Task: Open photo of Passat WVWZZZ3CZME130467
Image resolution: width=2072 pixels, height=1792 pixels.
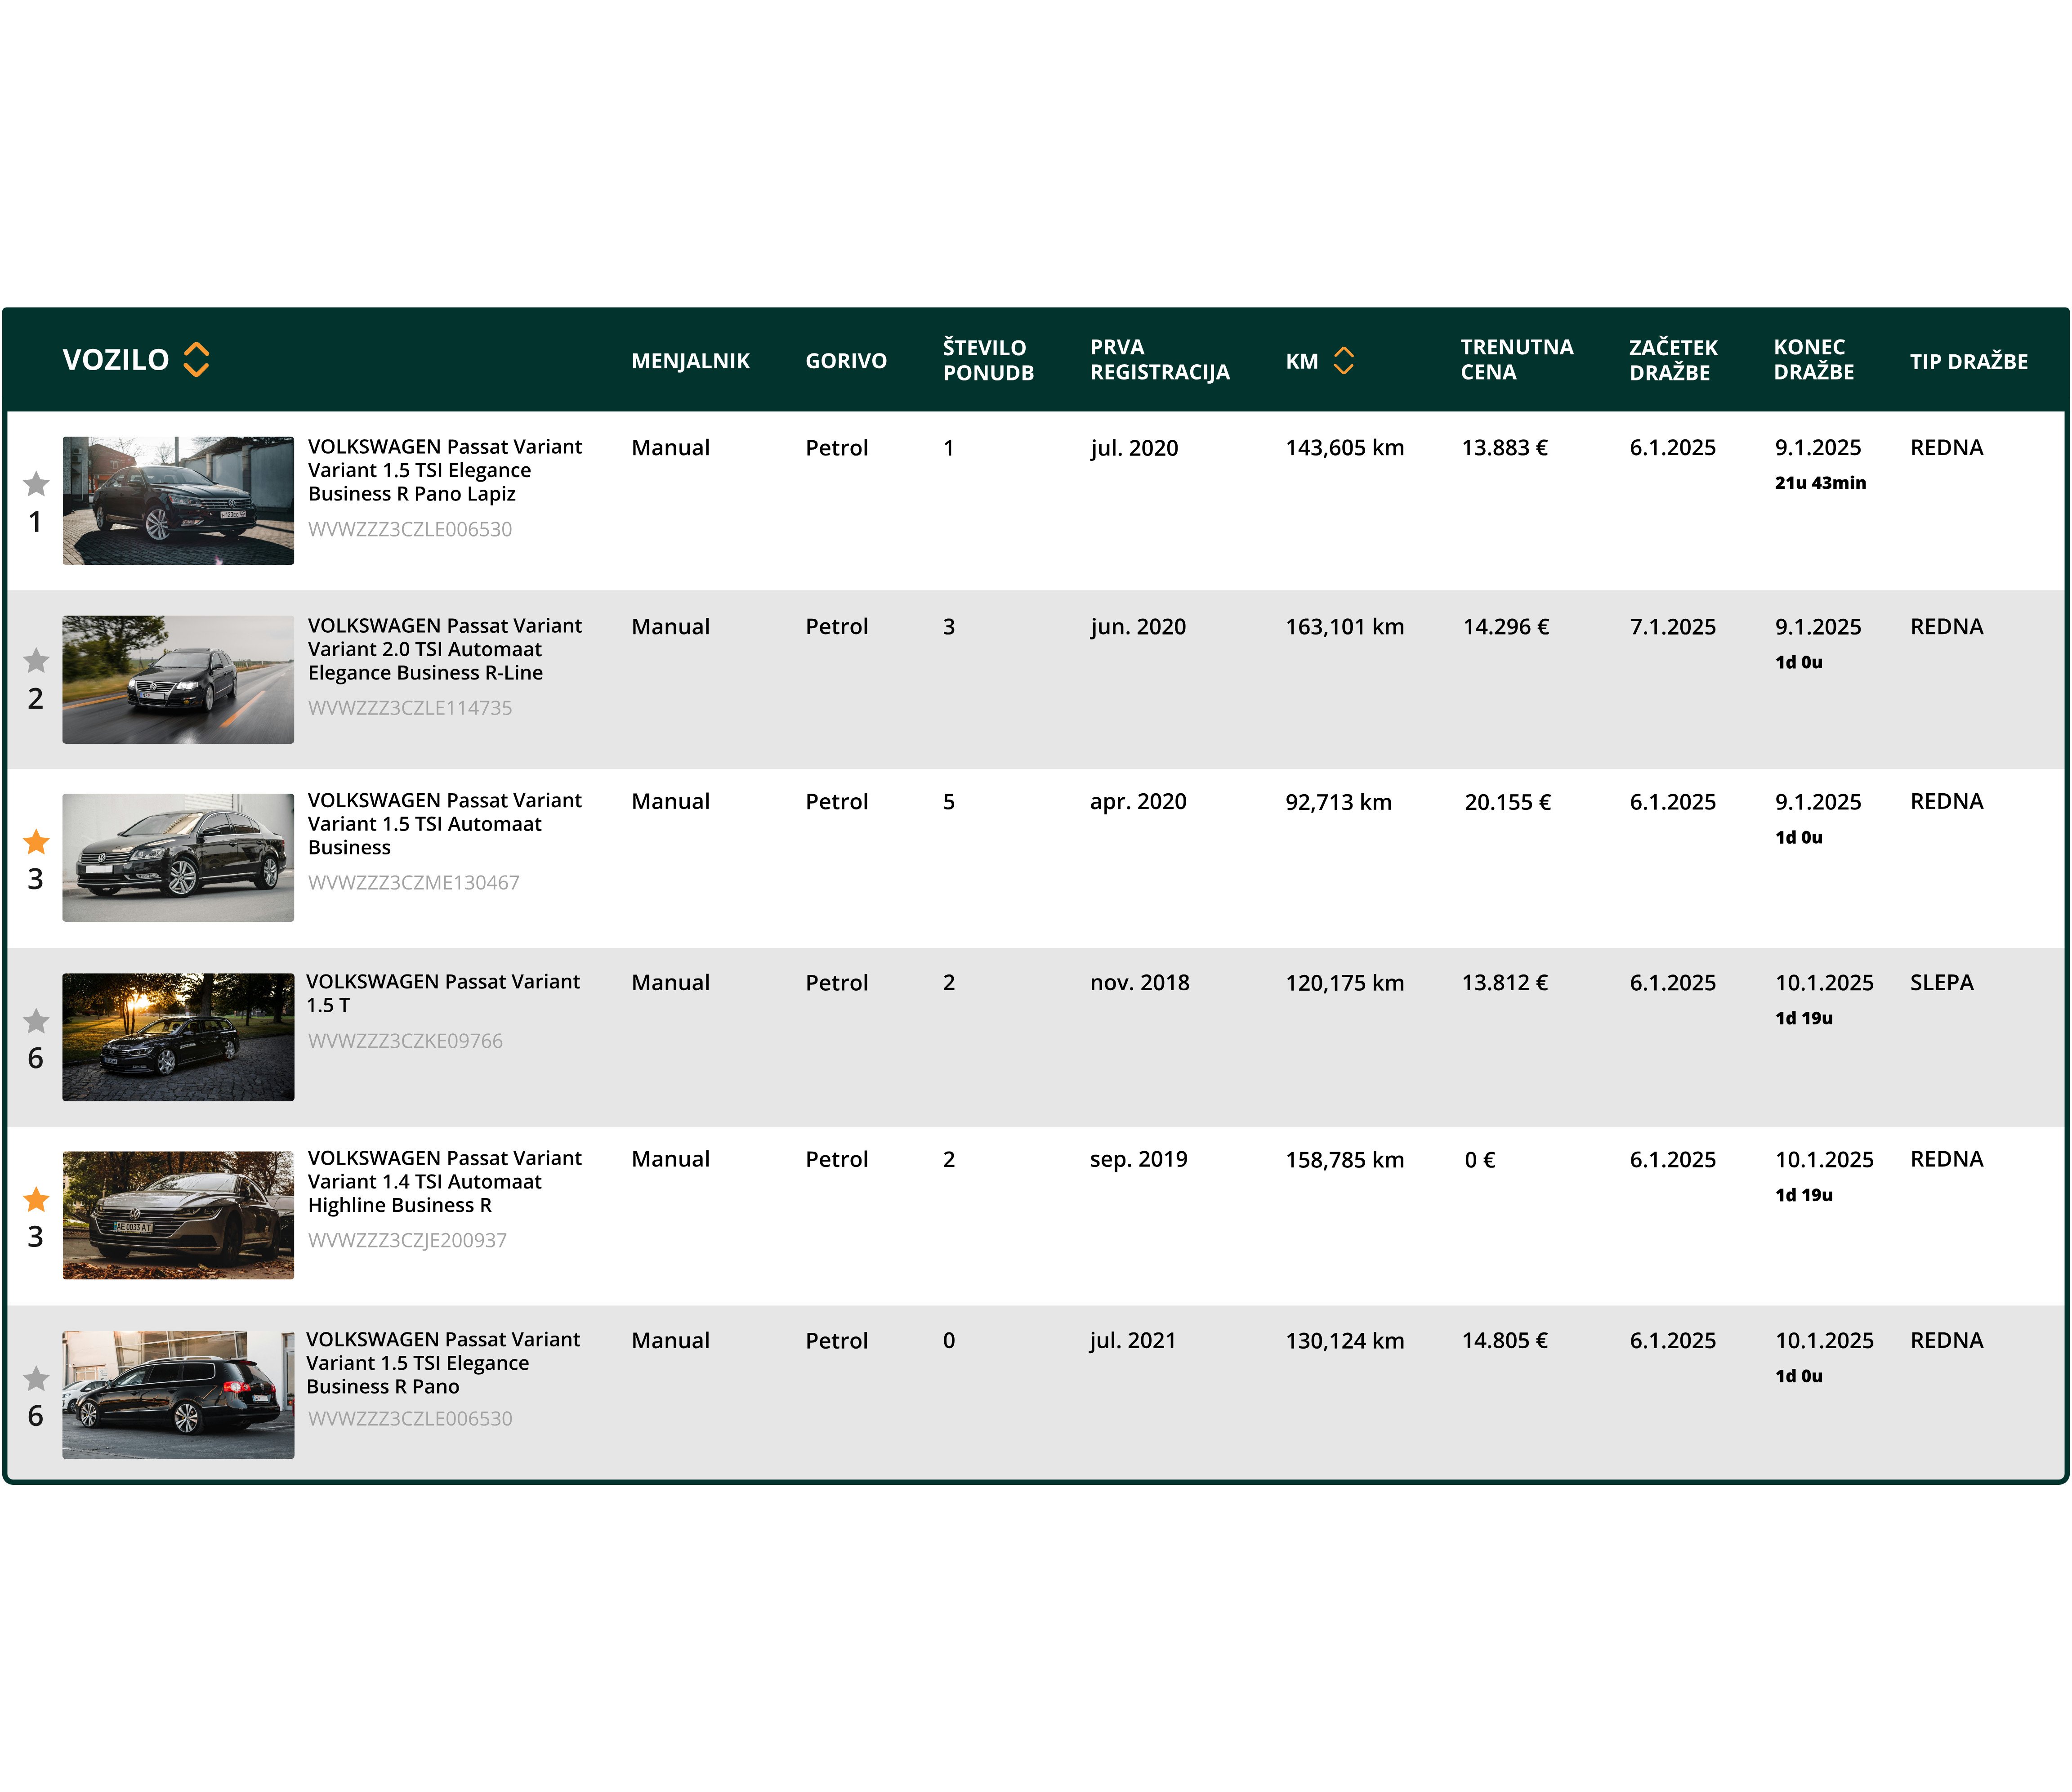Action: tap(178, 857)
